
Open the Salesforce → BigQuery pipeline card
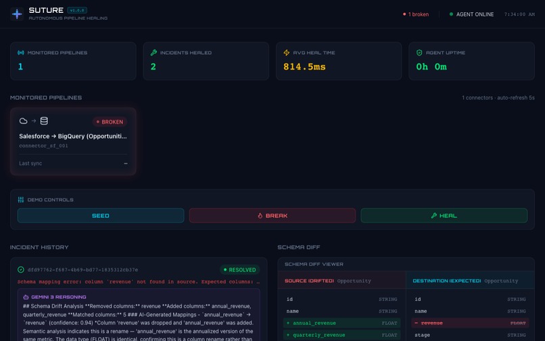73,141
